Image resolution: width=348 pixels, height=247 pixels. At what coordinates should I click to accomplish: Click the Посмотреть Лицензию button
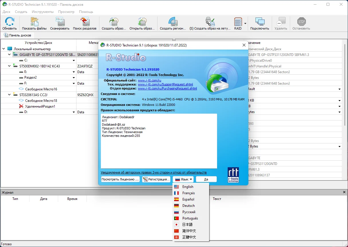(121, 179)
